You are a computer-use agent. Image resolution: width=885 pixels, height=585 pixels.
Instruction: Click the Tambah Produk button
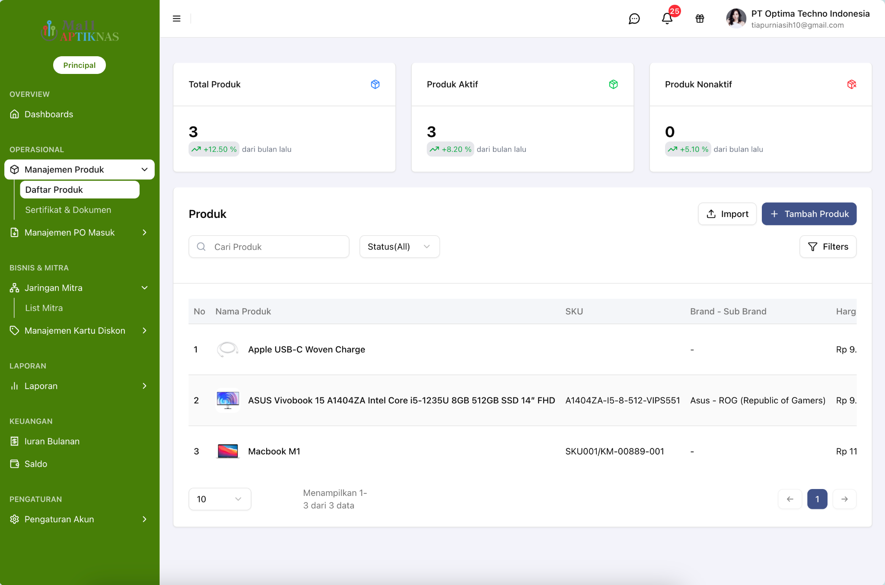pyautogui.click(x=809, y=214)
